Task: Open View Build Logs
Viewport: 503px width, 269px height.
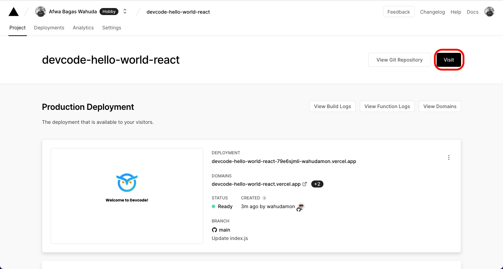Action: coord(333,106)
